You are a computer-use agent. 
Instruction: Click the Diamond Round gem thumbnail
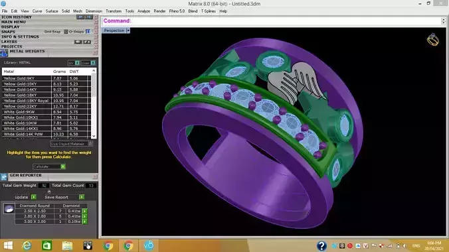9,209
